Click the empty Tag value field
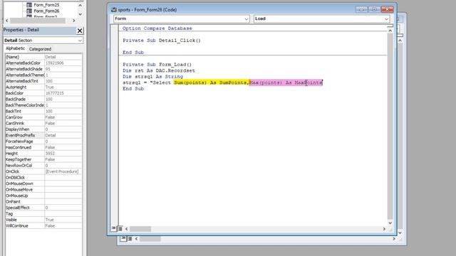The image size is (456, 256). [63, 214]
